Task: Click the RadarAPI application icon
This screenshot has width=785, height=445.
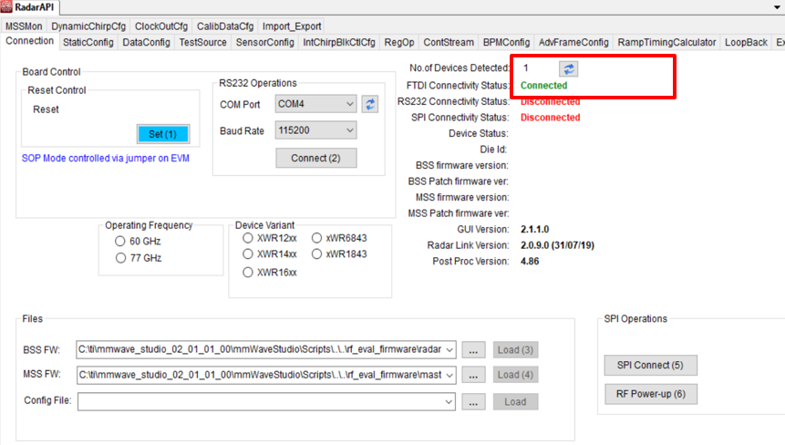Action: (6, 7)
